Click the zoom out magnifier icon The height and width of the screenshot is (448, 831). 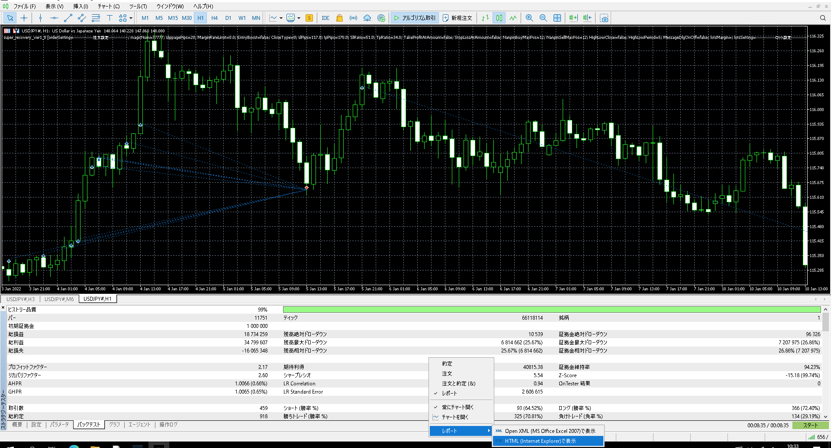tap(543, 18)
